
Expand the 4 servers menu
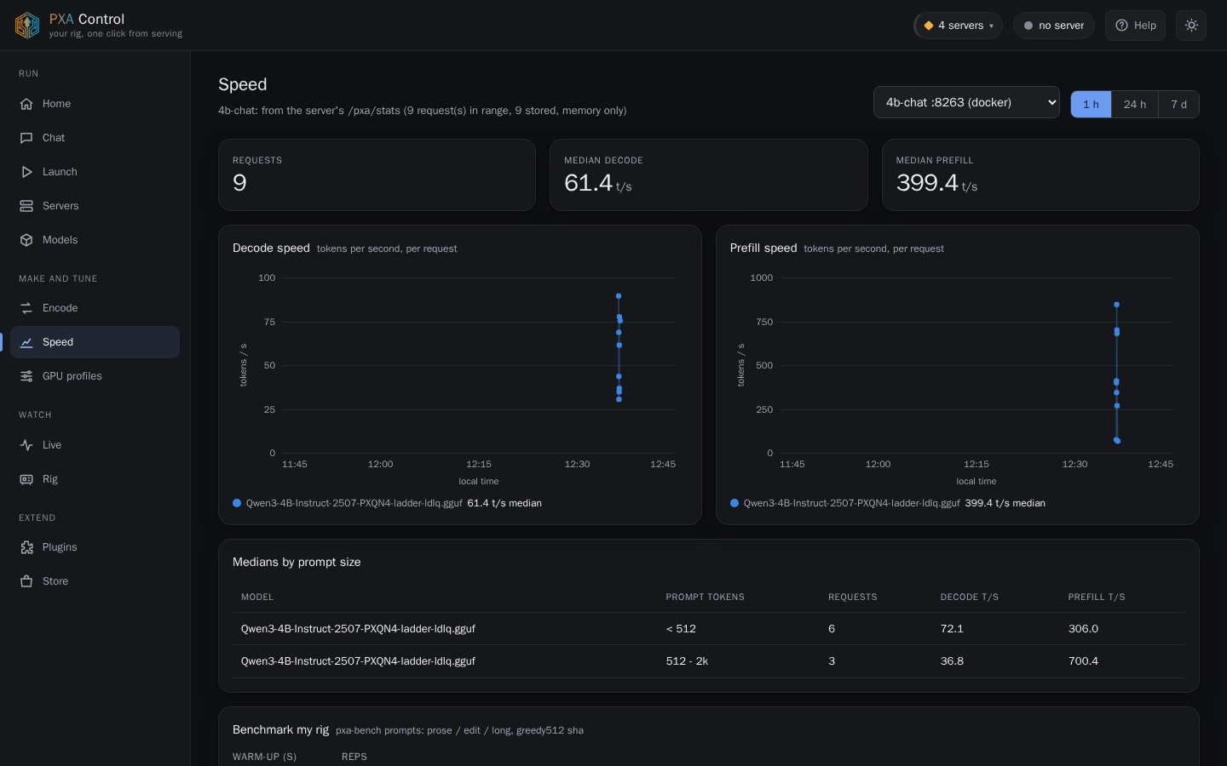[959, 26]
